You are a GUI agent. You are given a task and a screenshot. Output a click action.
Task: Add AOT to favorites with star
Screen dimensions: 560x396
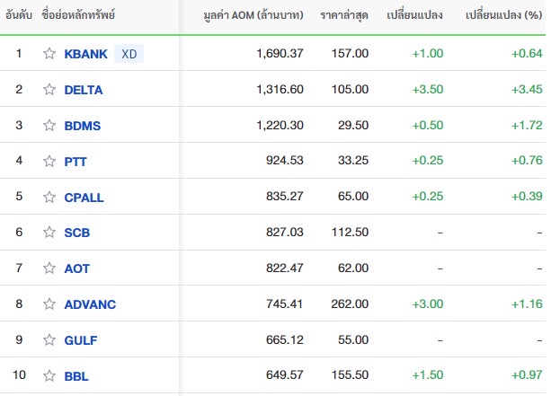pyautogui.click(x=49, y=268)
